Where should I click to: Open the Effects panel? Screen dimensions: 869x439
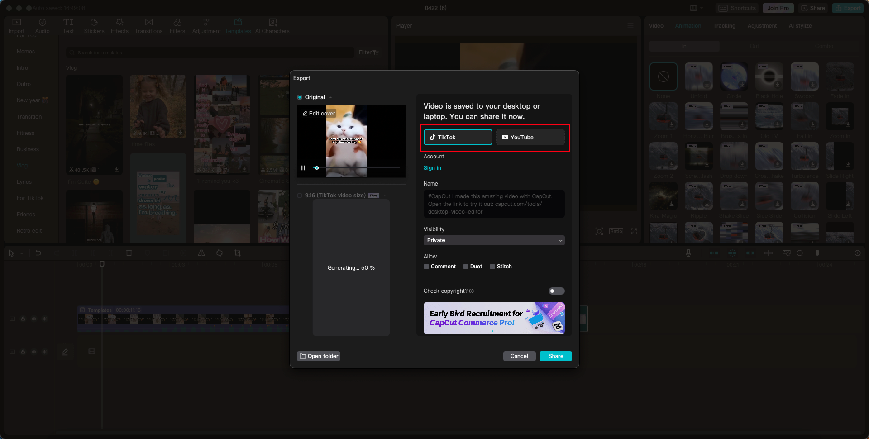pyautogui.click(x=119, y=26)
